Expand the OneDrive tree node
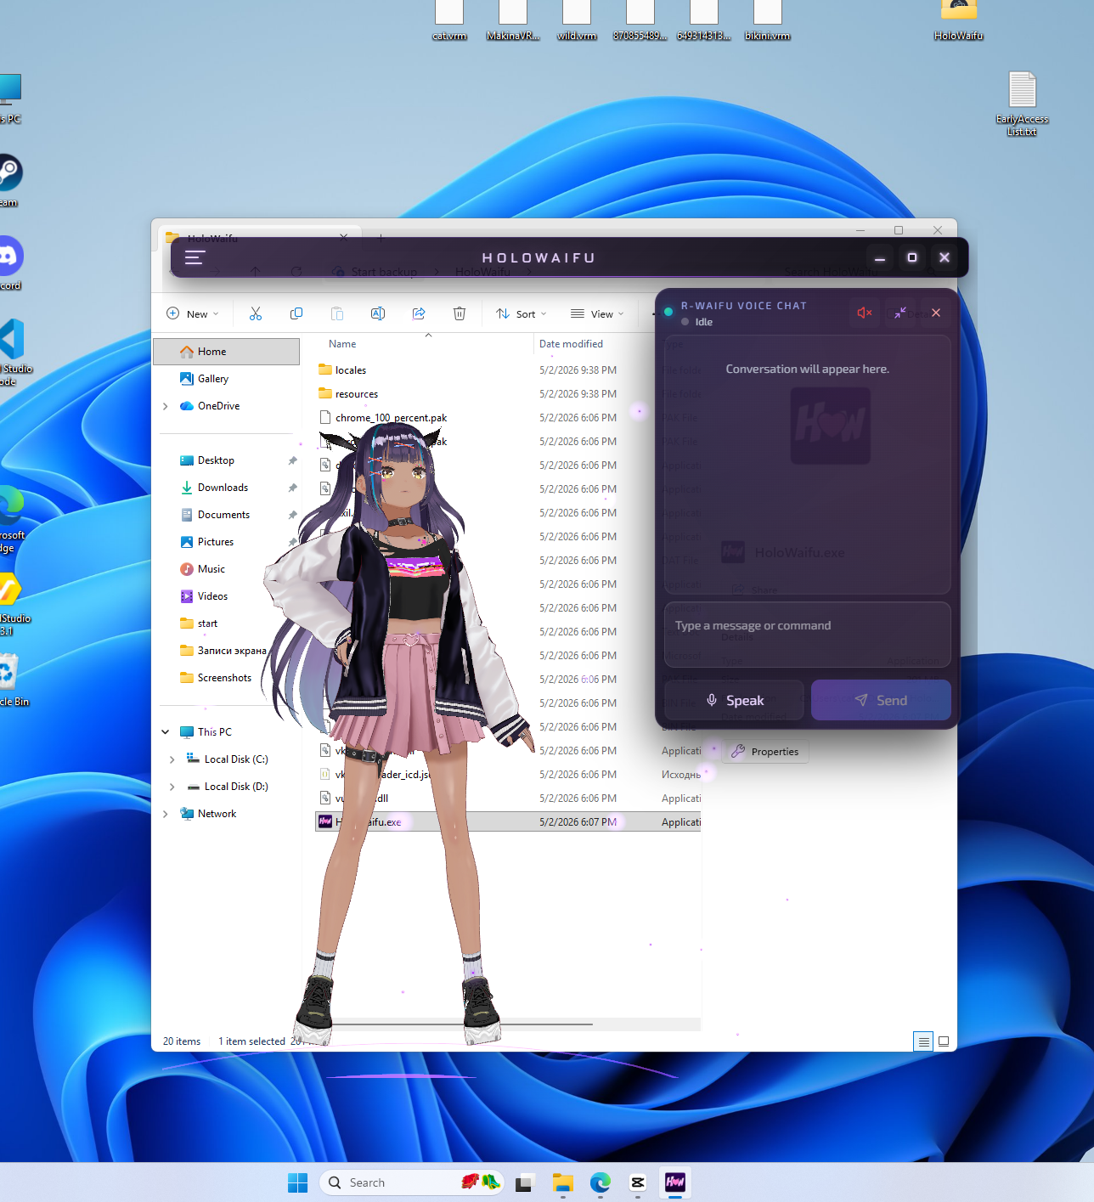The height and width of the screenshot is (1202, 1094). (x=165, y=406)
